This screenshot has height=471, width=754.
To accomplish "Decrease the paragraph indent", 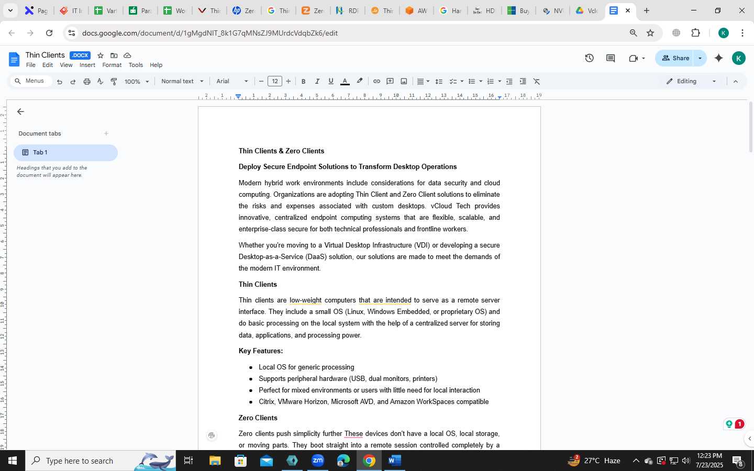I will click(509, 81).
